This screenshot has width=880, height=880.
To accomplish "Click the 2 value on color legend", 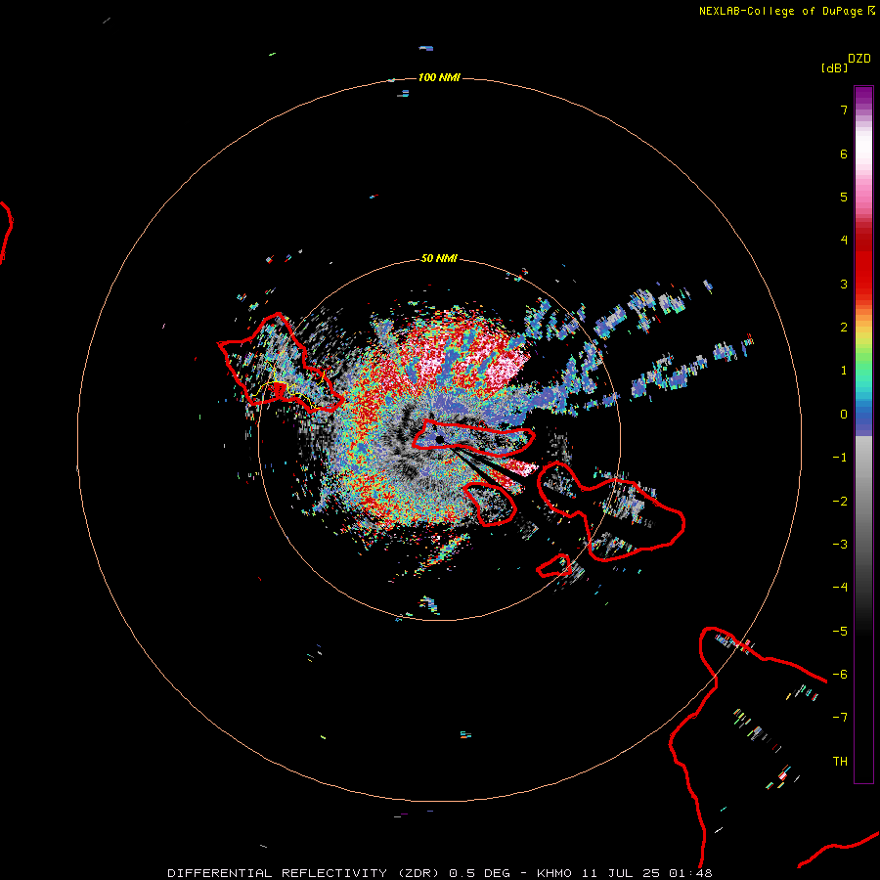I will [844, 328].
